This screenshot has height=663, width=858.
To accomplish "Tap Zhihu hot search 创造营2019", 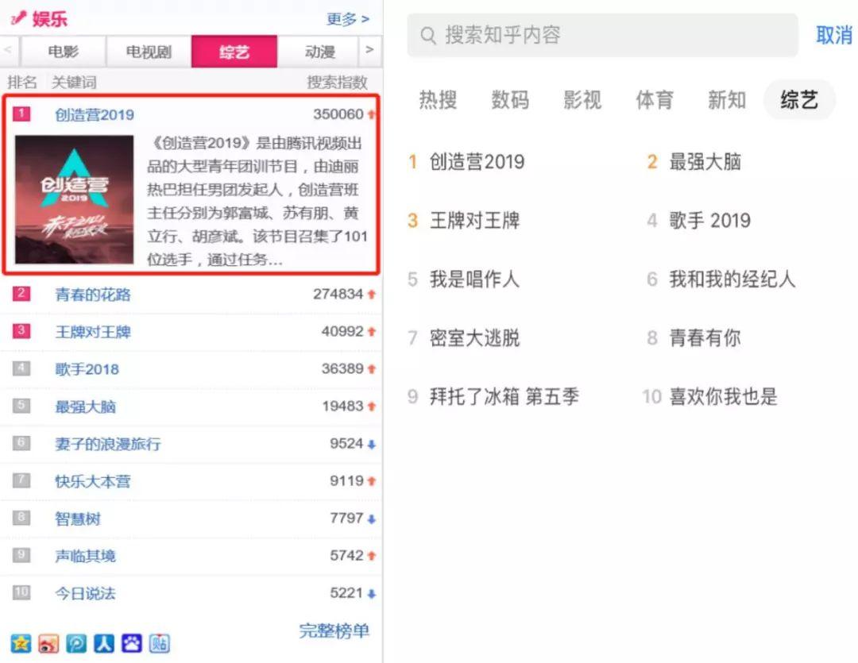I will (477, 161).
